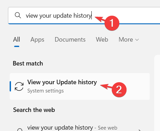This screenshot has height=131, width=160.
Task: Open the View your Update history result
Action: [x=80, y=86]
